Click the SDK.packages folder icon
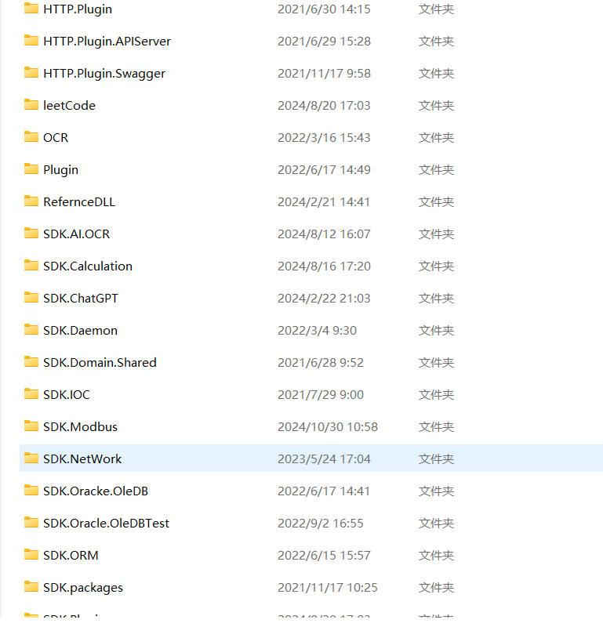This screenshot has width=603, height=627. click(x=31, y=586)
